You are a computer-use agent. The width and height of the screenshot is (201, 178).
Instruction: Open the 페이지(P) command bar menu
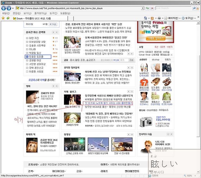(173, 18)
